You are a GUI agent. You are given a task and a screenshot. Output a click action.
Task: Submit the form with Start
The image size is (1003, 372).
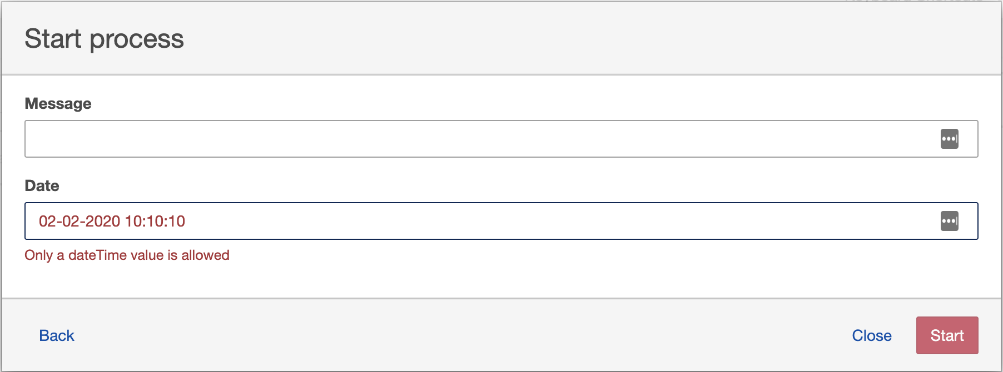tap(947, 335)
